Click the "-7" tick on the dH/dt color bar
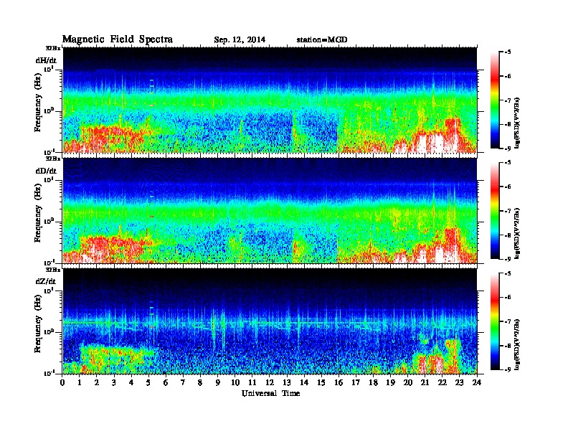 point(508,100)
